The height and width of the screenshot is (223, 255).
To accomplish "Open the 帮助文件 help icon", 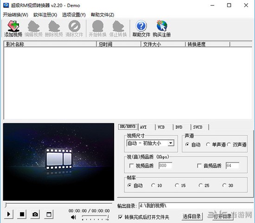I will click(141, 26).
